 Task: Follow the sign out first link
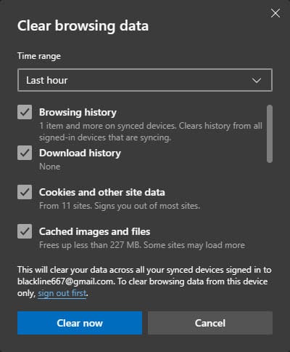click(x=62, y=293)
